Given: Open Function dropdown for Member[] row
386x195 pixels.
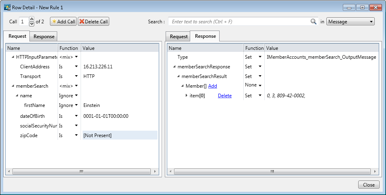Looking at the screenshot, I should [260, 85].
